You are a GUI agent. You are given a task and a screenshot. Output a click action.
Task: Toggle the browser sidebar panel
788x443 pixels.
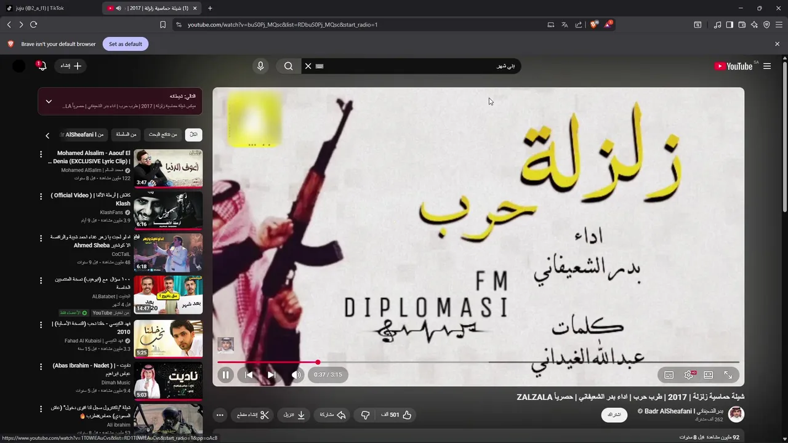point(730,25)
